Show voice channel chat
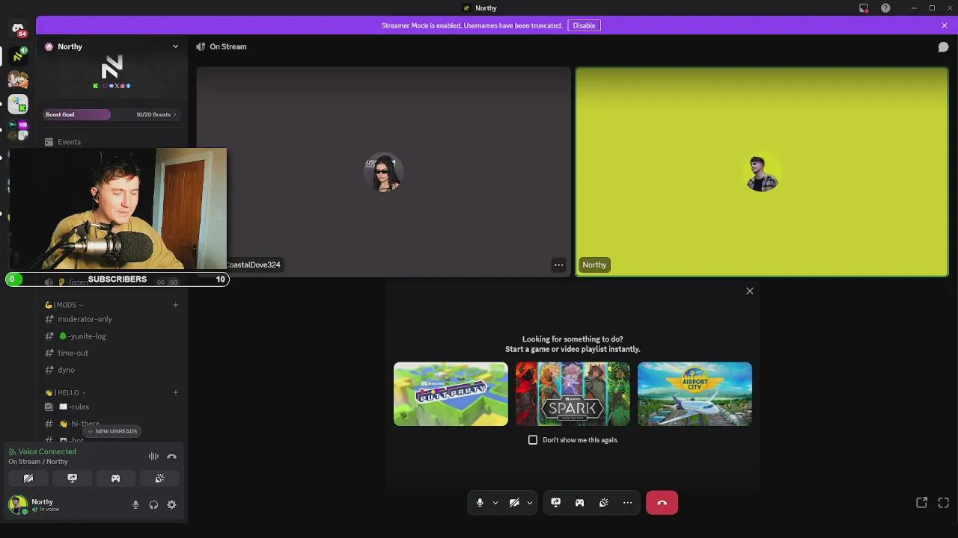Viewport: 958px width, 538px height. pyautogui.click(x=943, y=46)
